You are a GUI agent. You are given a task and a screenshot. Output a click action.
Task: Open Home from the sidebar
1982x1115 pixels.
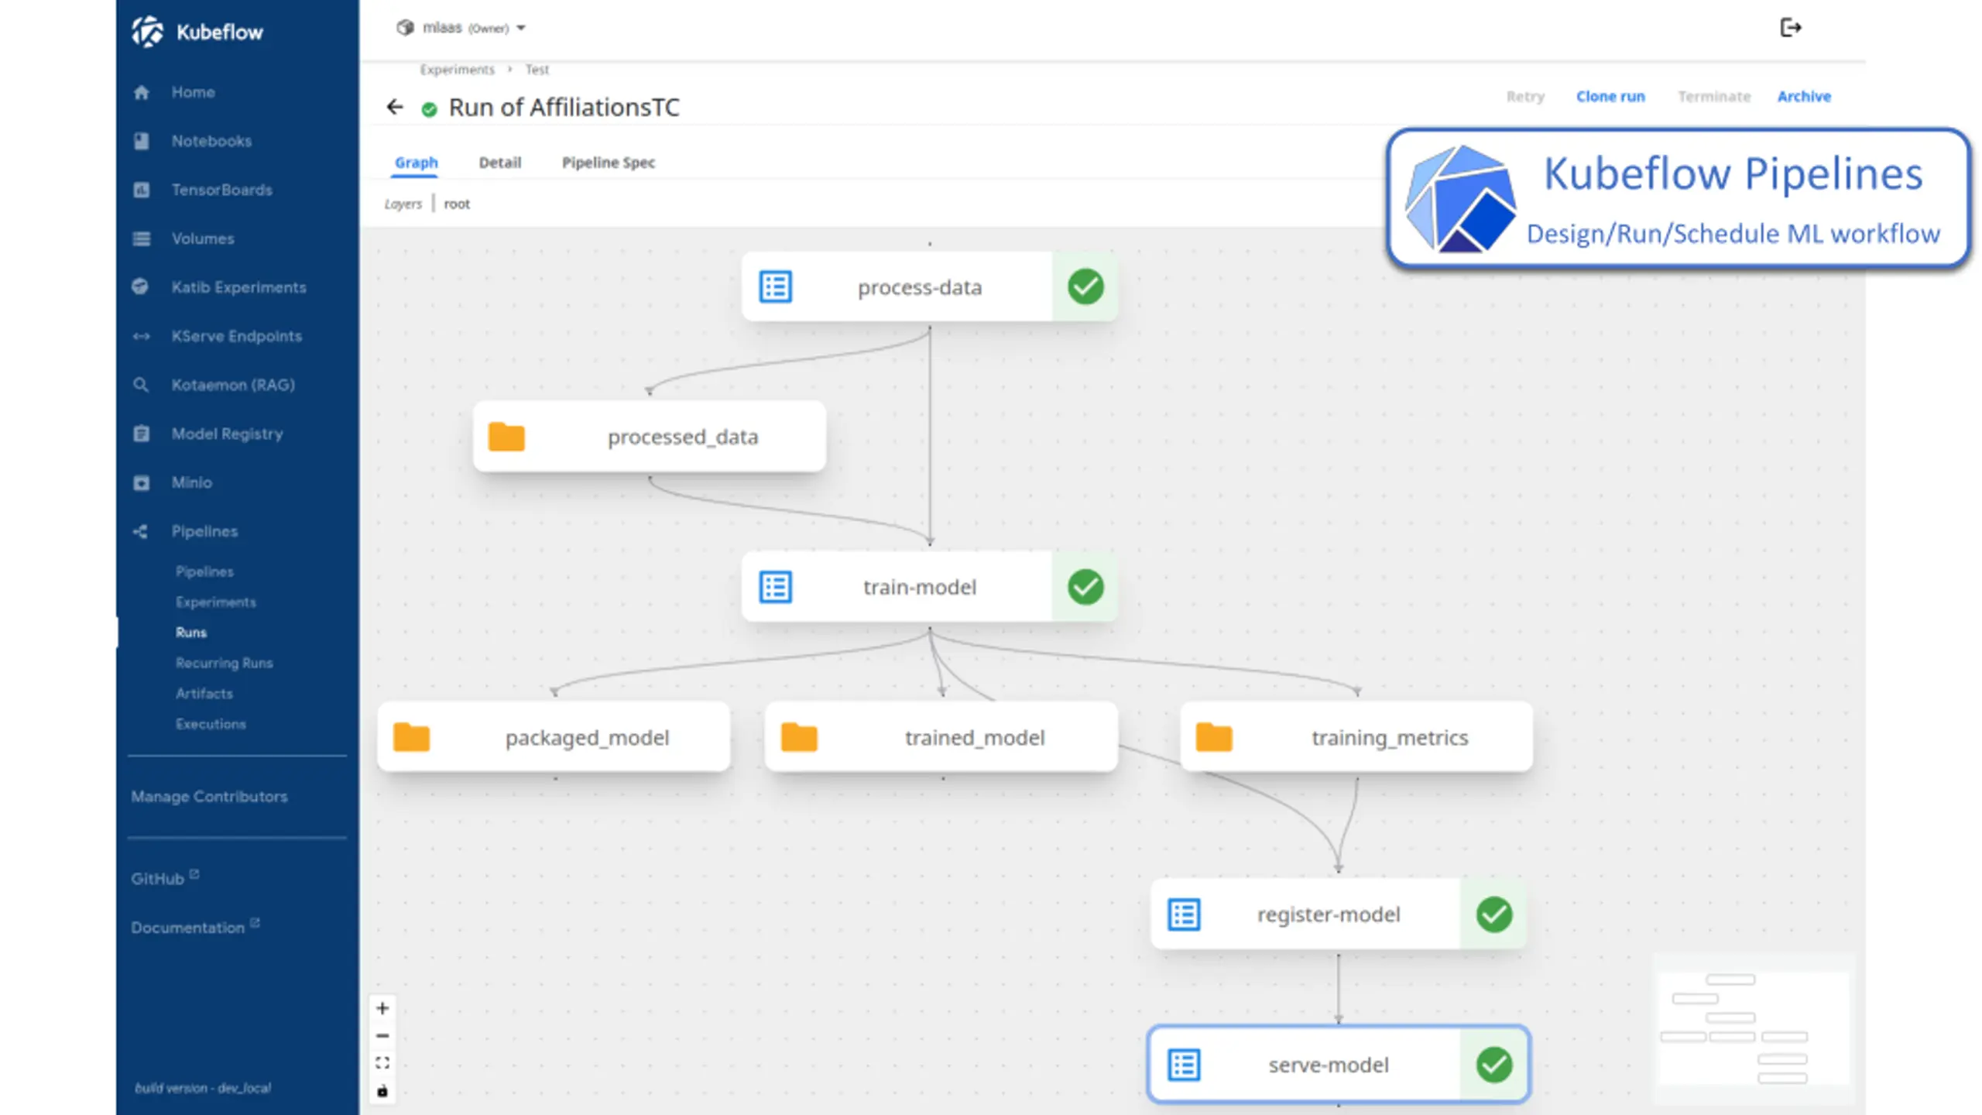point(194,92)
